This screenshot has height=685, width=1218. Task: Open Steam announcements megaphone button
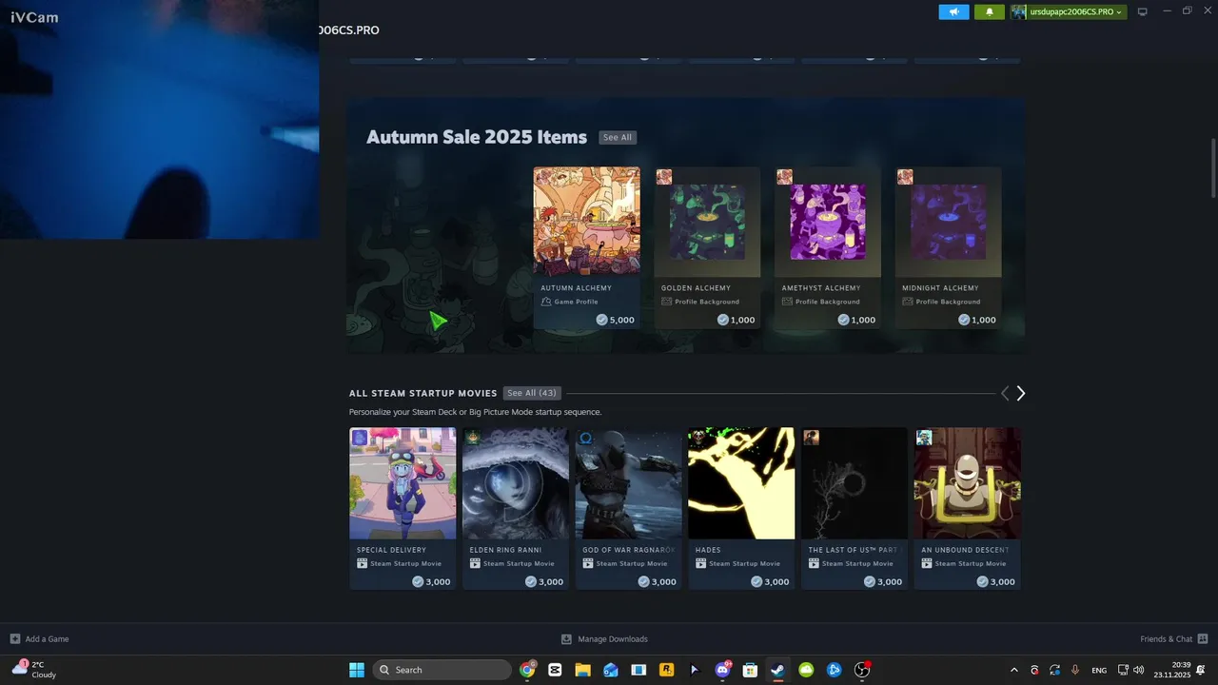(x=953, y=11)
